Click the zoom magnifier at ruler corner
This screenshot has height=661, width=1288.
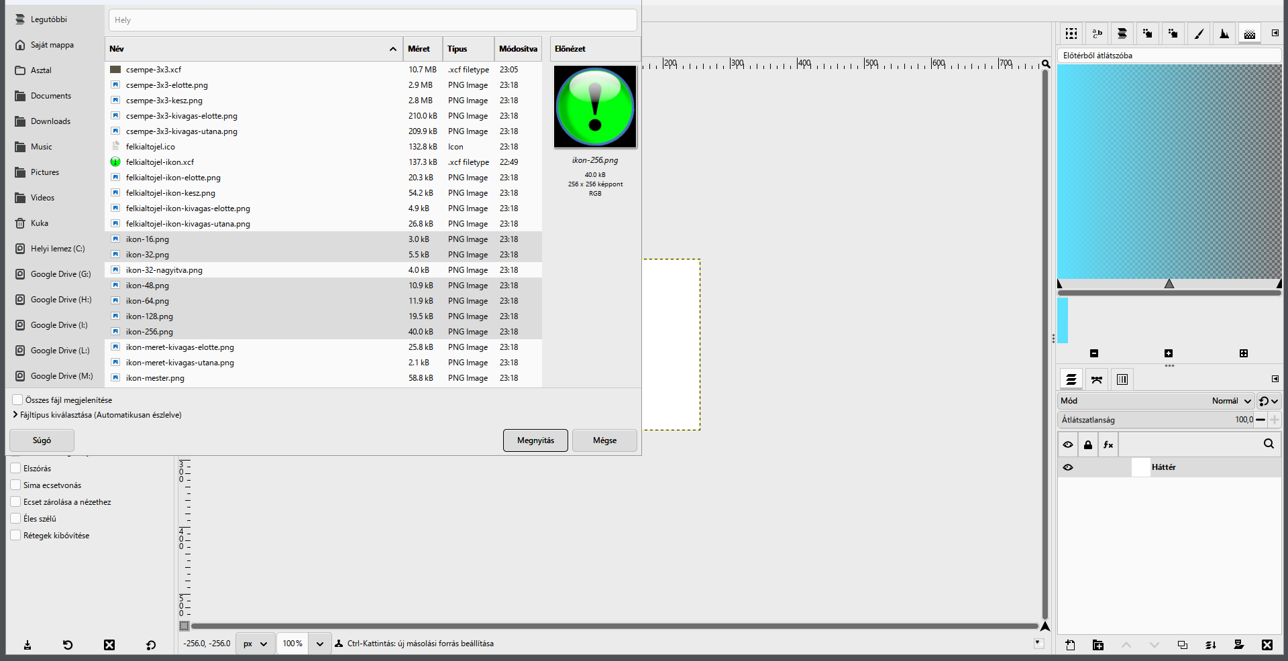point(1046,64)
